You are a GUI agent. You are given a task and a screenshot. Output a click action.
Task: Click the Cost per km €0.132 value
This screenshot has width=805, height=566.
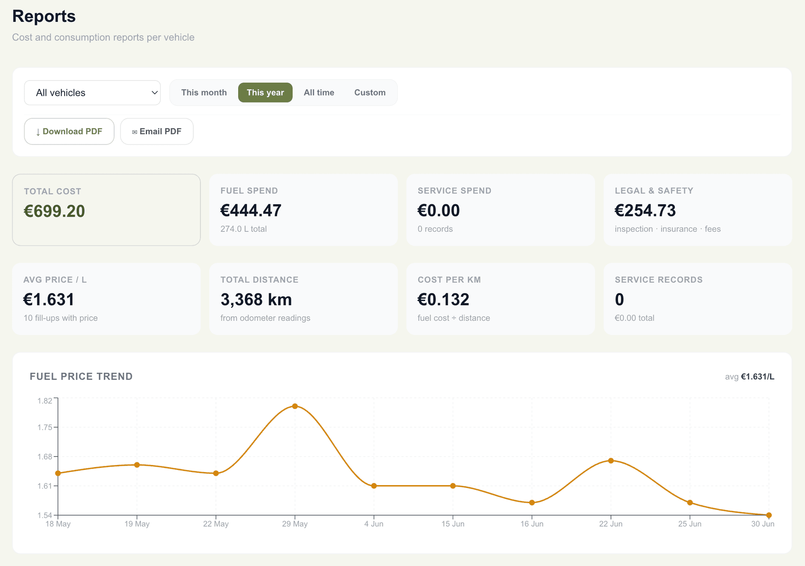point(443,299)
